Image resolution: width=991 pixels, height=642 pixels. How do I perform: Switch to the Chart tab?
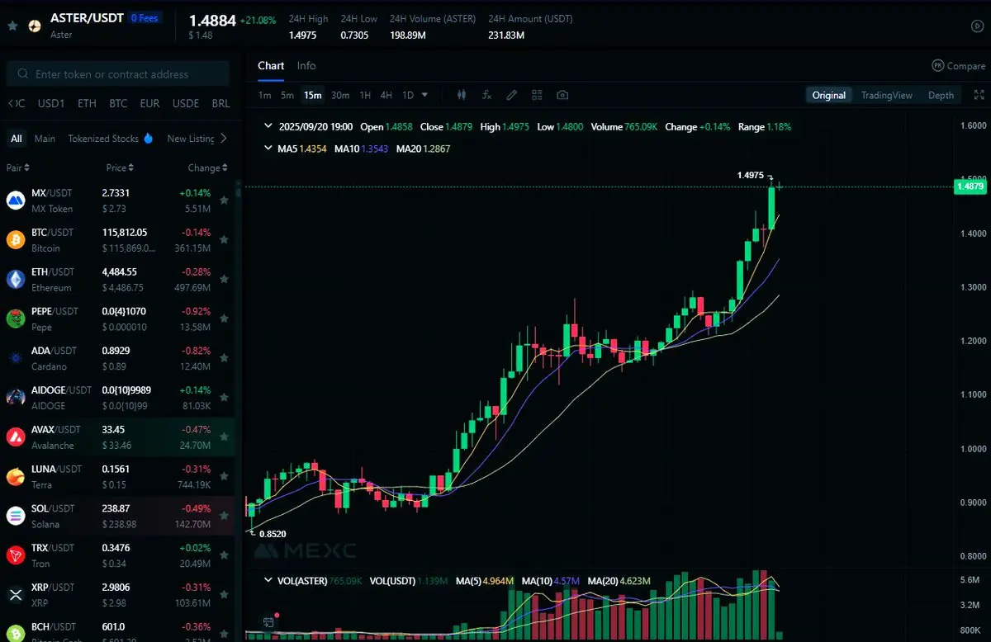(271, 66)
